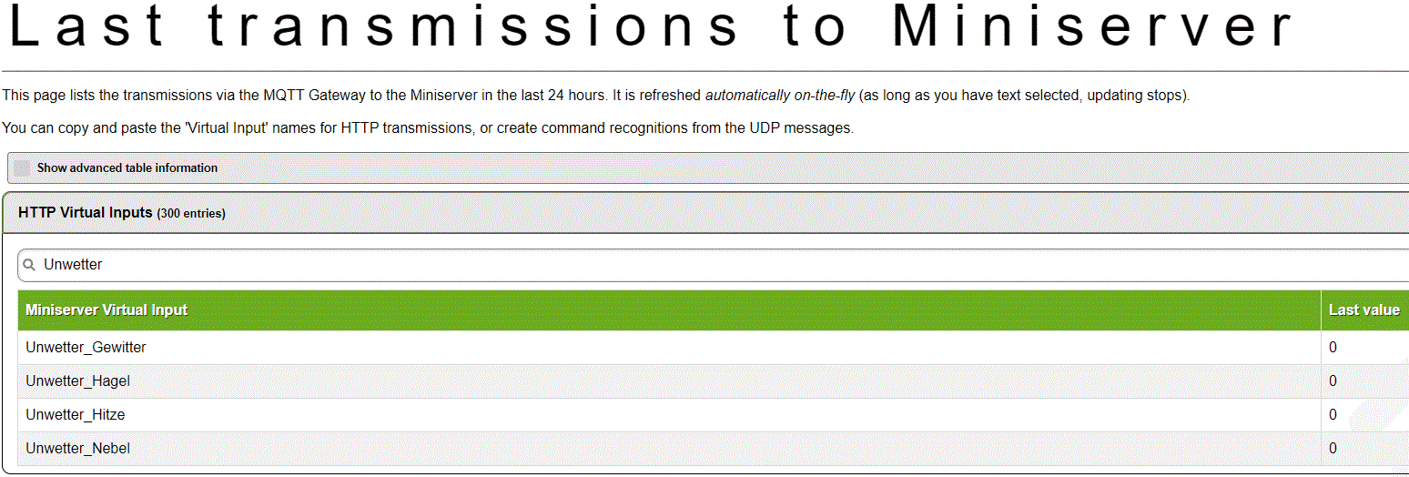
Task: Click the "(300 entries)" count label
Action: coord(191,214)
